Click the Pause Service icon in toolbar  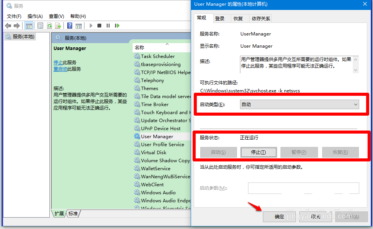pos(109,26)
